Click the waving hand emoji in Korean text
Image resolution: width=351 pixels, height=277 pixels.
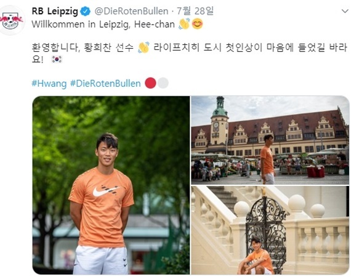point(143,47)
